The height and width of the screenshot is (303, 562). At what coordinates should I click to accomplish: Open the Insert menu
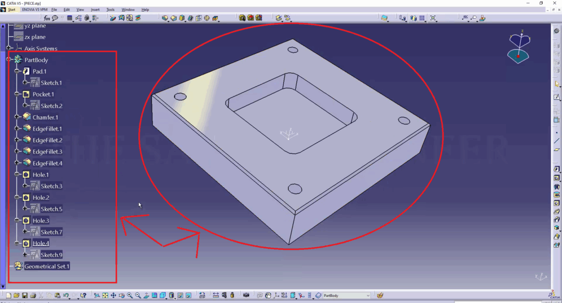(95, 10)
